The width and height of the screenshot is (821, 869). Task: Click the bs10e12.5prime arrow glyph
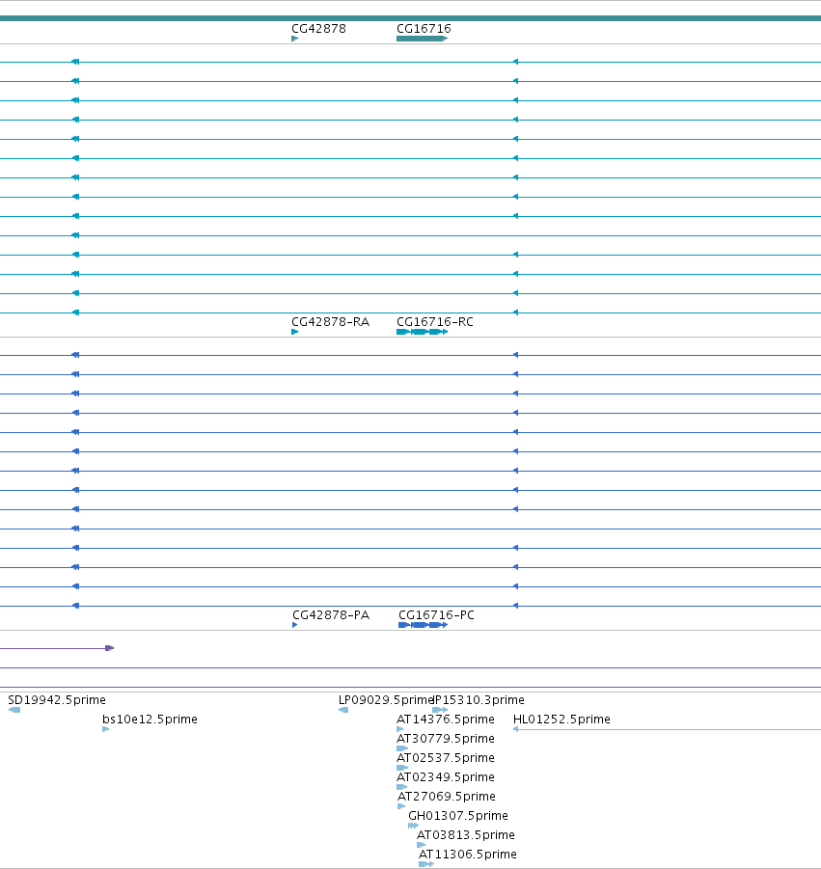point(106,729)
